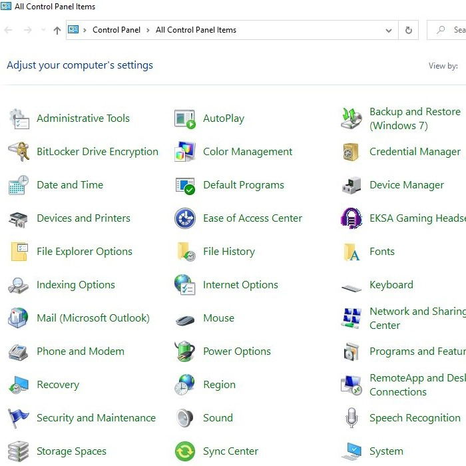Image resolution: width=466 pixels, height=466 pixels.
Task: Click the AutoPlay icon
Action: click(185, 119)
